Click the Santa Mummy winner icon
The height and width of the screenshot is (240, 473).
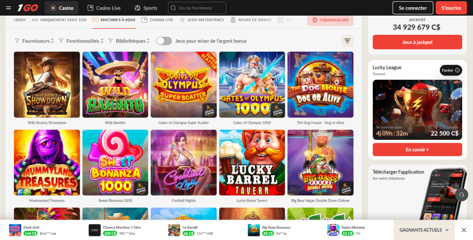point(333,230)
